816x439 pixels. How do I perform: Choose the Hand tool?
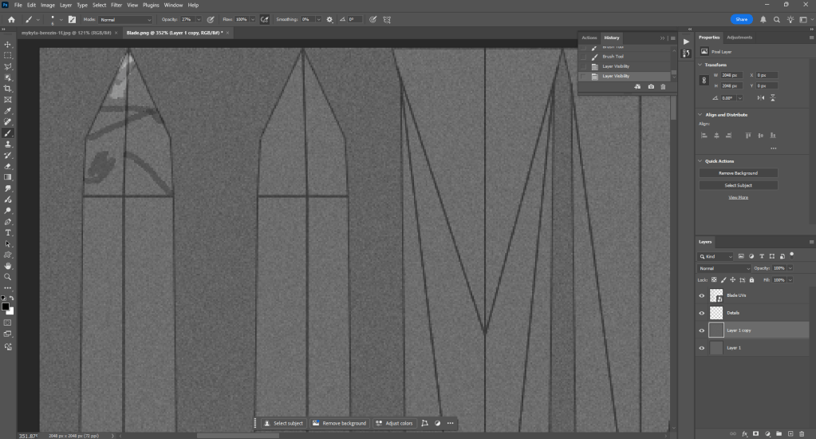click(x=8, y=265)
